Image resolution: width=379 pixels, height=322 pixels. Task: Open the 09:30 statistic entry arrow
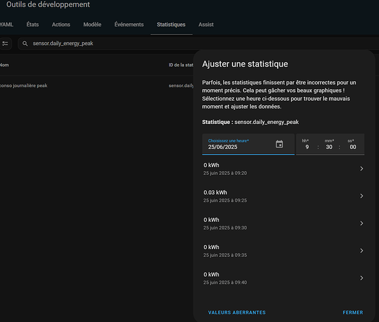click(x=362, y=223)
